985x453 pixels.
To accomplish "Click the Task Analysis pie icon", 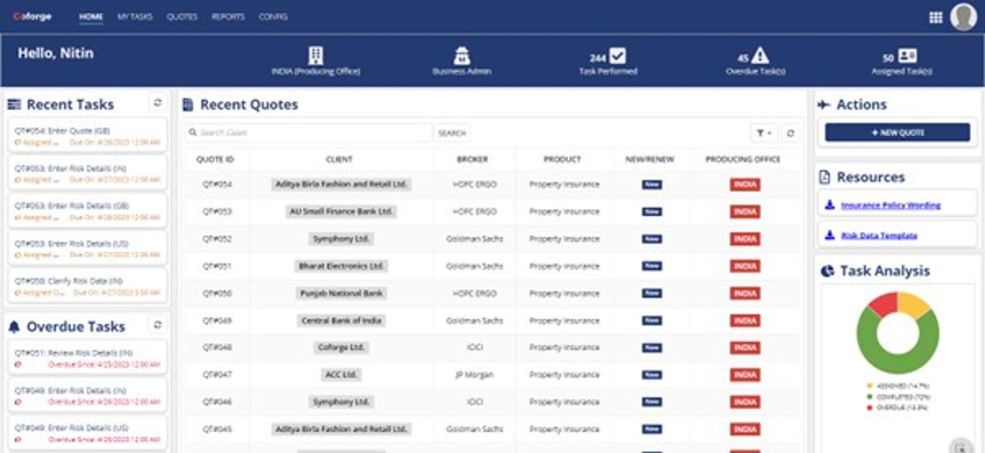I will [x=827, y=271].
